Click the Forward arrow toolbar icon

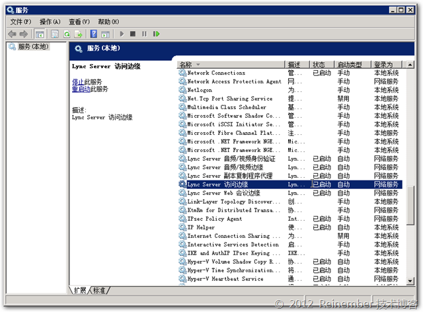click(x=24, y=34)
